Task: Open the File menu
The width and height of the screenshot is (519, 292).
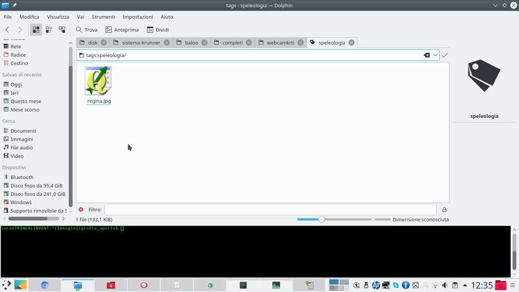Action: (8, 17)
